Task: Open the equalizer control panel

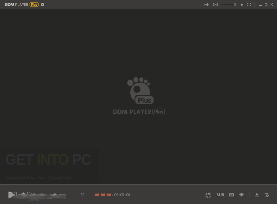Action: [241, 195]
